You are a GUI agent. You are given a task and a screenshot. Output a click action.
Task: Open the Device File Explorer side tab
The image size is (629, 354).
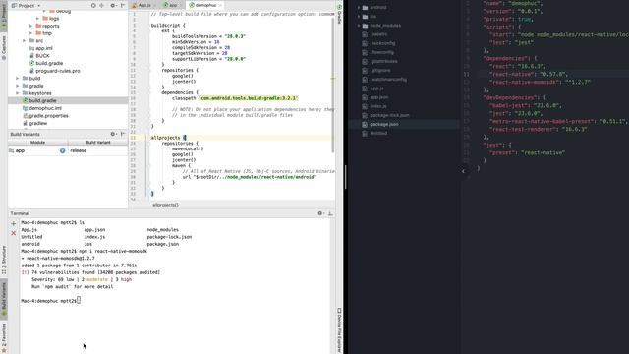pyautogui.click(x=339, y=330)
